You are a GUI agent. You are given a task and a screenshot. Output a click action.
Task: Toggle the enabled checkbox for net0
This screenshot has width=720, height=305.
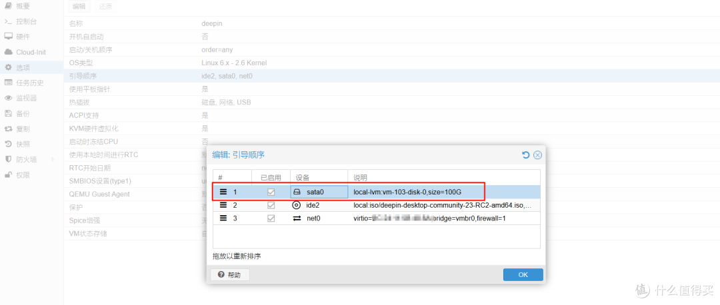tap(271, 218)
